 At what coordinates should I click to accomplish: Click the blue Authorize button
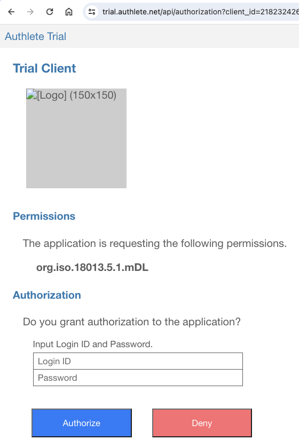coord(82,423)
